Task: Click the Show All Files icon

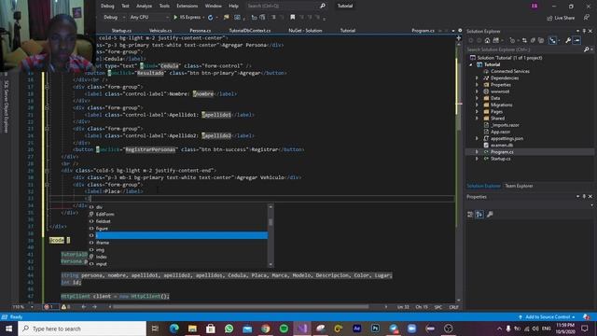Action: (541, 40)
